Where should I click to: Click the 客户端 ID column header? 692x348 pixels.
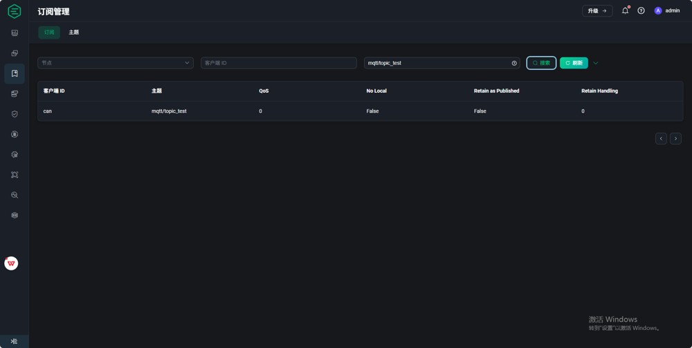tap(54, 91)
